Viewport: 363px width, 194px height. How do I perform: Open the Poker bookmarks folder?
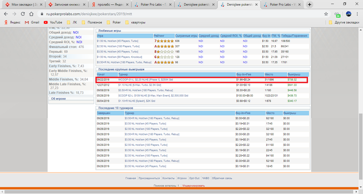click(x=114, y=22)
